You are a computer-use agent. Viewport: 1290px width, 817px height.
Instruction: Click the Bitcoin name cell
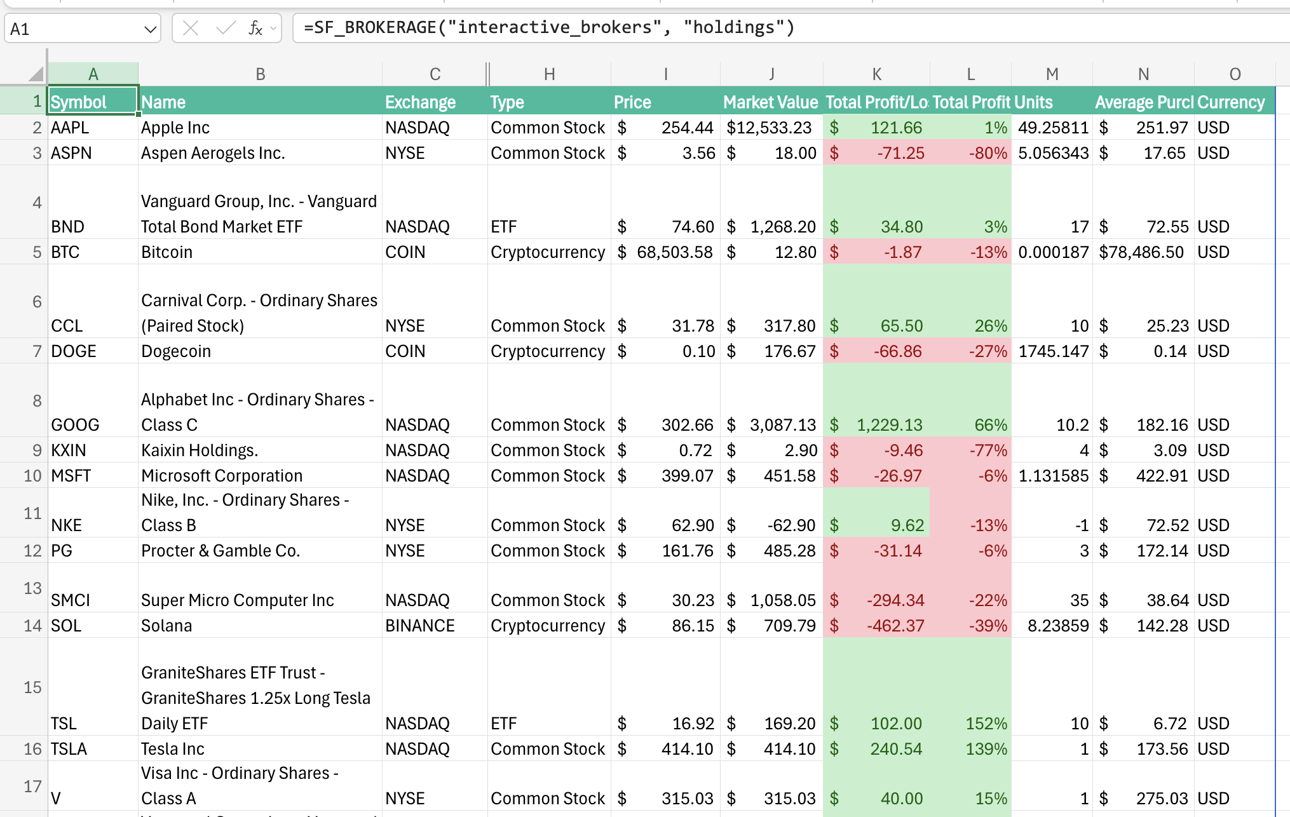pyautogui.click(x=261, y=252)
